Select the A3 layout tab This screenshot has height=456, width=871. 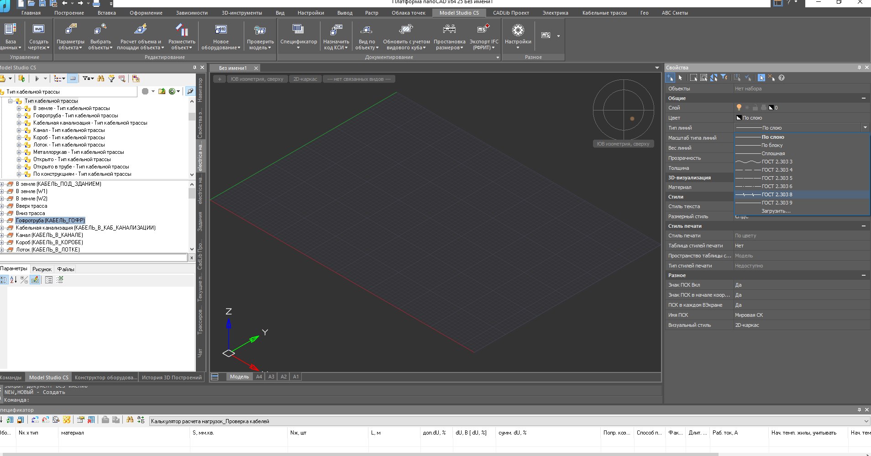click(x=271, y=377)
